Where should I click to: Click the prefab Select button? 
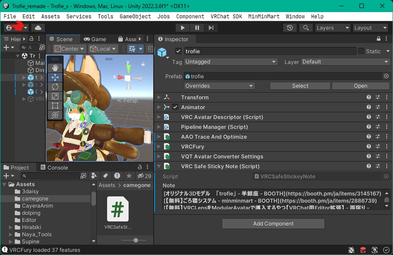[300, 86]
